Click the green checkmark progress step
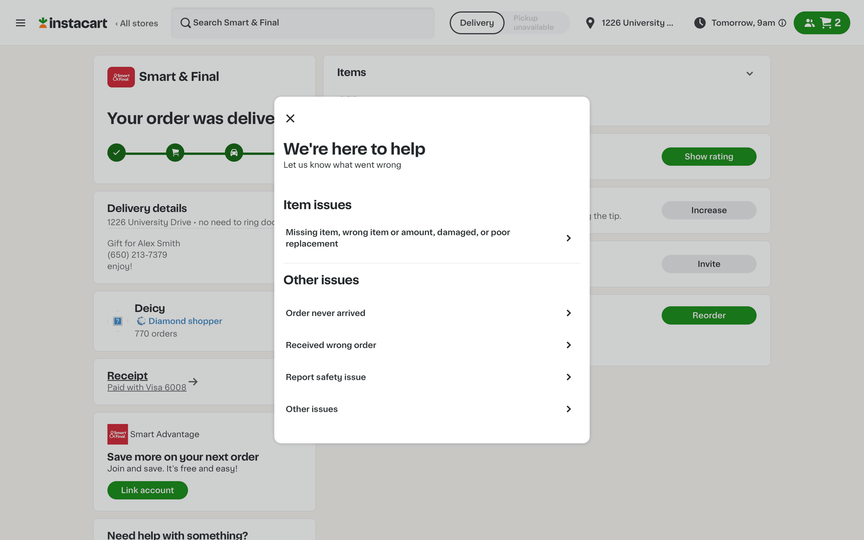Image resolution: width=864 pixels, height=540 pixels. [117, 153]
